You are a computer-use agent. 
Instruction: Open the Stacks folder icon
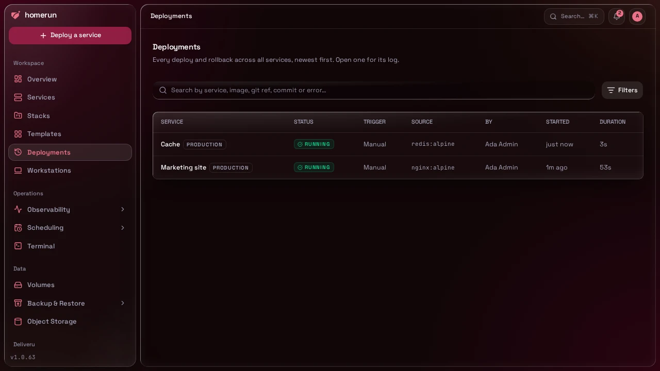18,115
